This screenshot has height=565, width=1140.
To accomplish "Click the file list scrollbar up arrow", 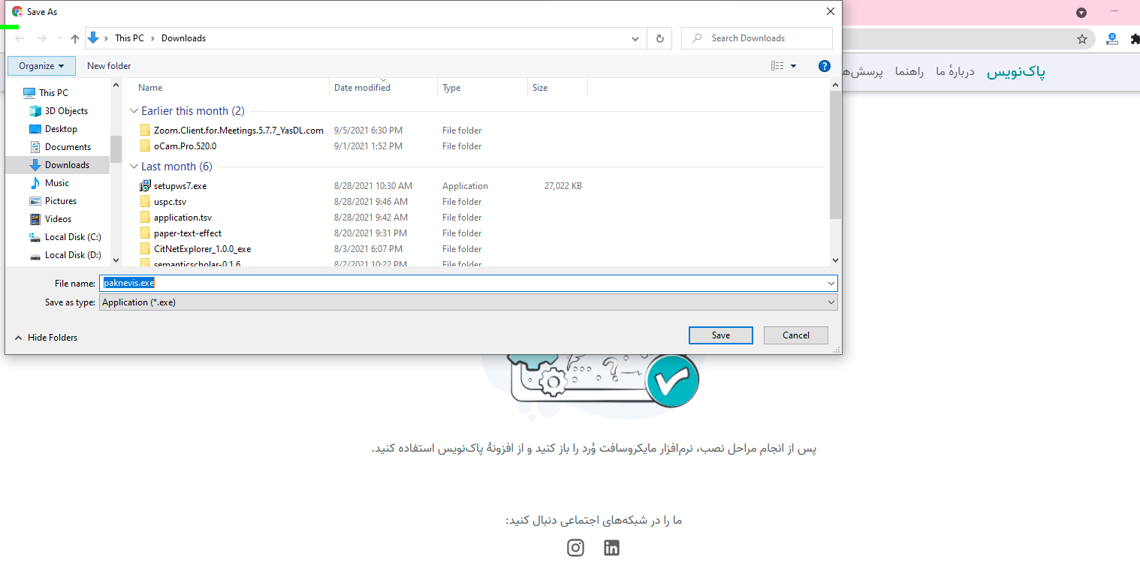I will 836,85.
